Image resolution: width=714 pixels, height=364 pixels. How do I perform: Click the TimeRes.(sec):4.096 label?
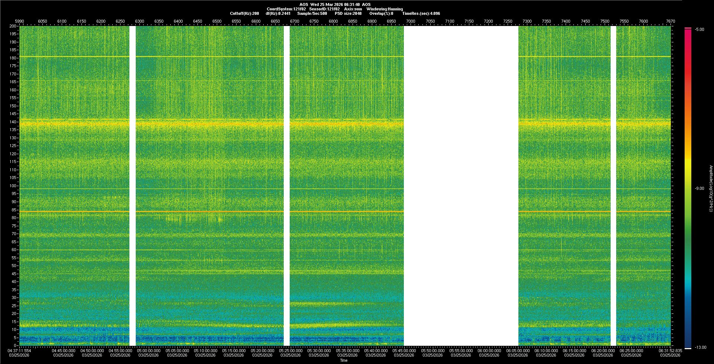[x=421, y=13]
